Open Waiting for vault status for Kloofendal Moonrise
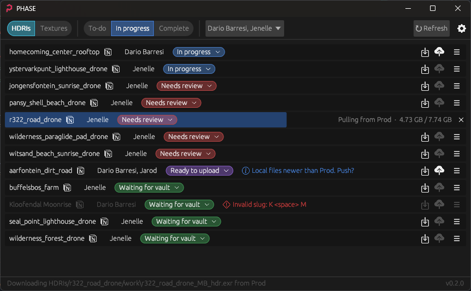471x291 pixels. click(179, 205)
